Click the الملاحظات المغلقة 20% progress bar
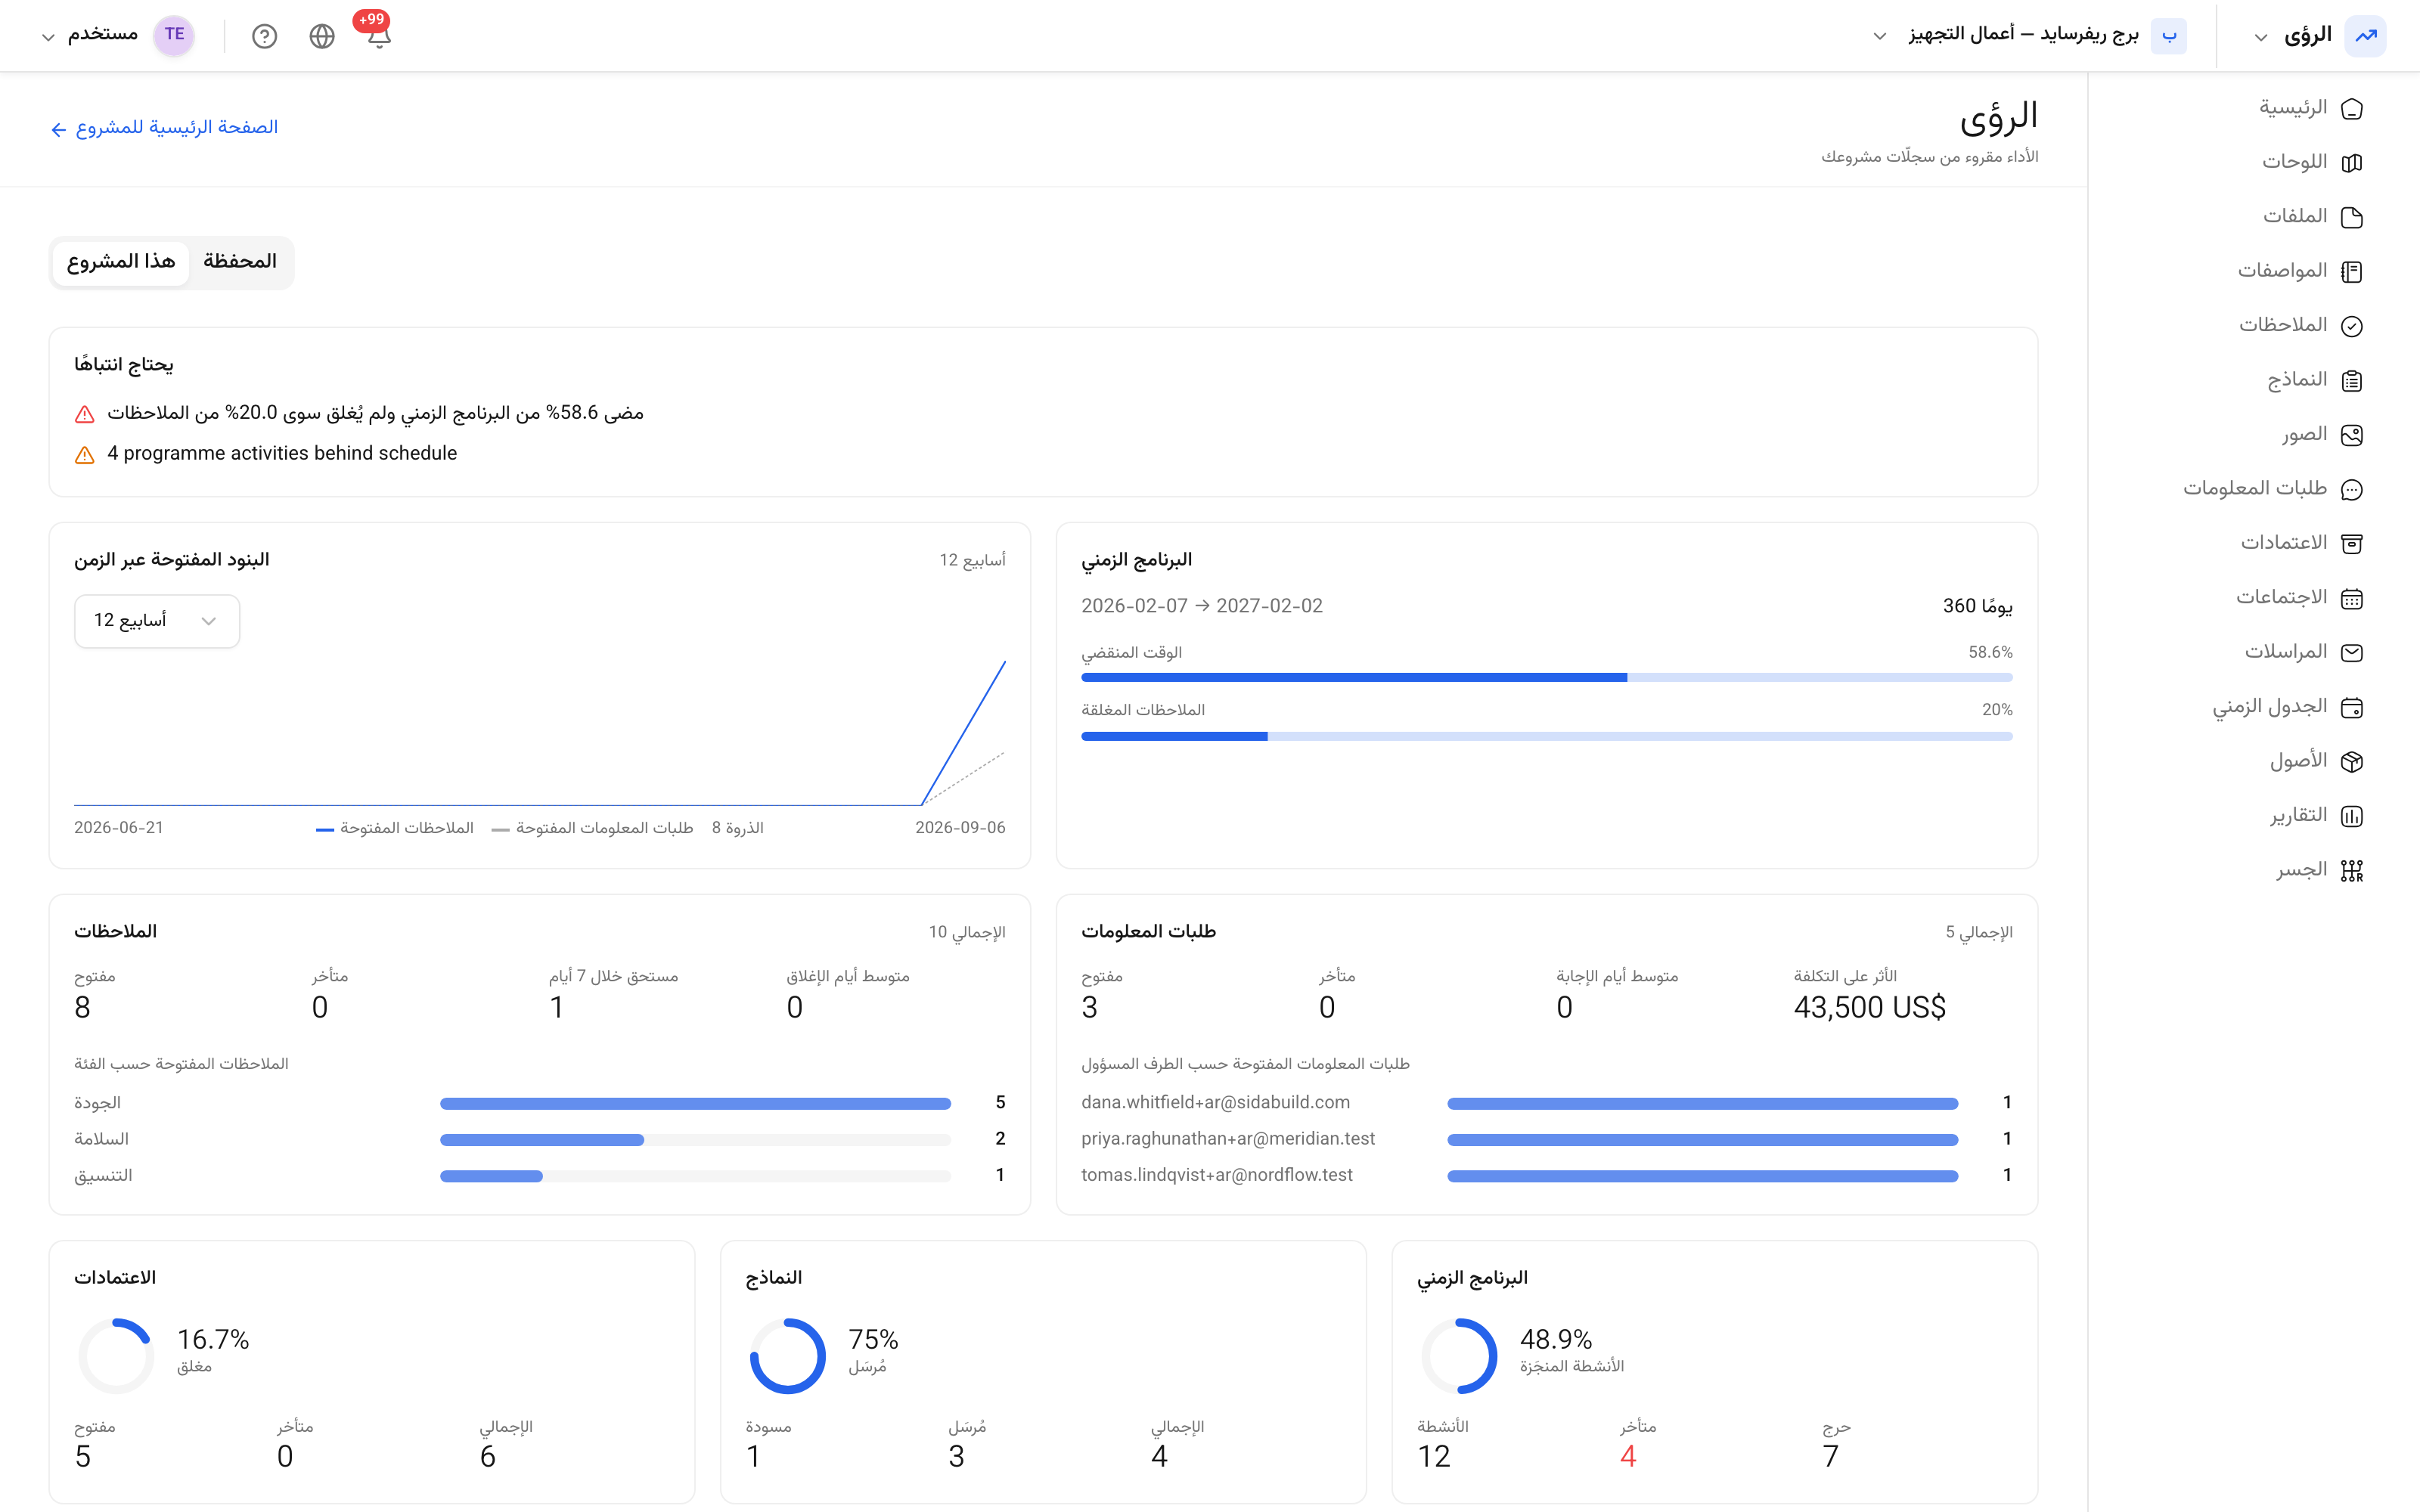Image resolution: width=2420 pixels, height=1512 pixels. pyautogui.click(x=1546, y=736)
